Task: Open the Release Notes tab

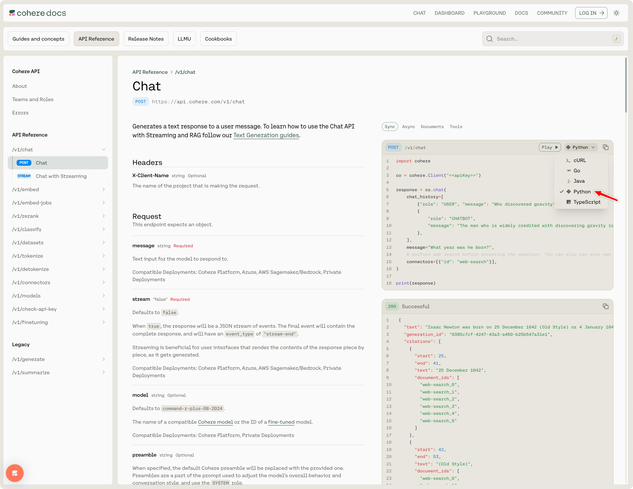Action: click(x=146, y=39)
